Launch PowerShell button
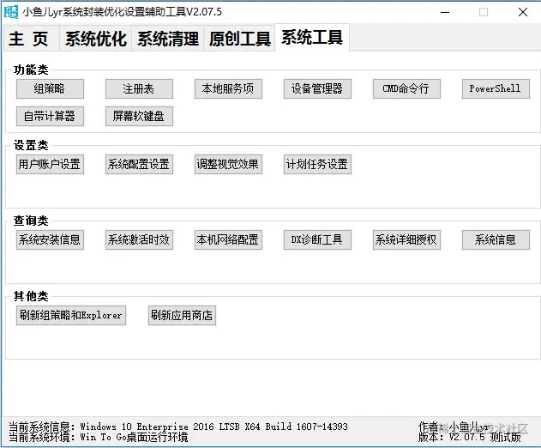Image resolution: width=541 pixels, height=448 pixels. pyautogui.click(x=496, y=88)
